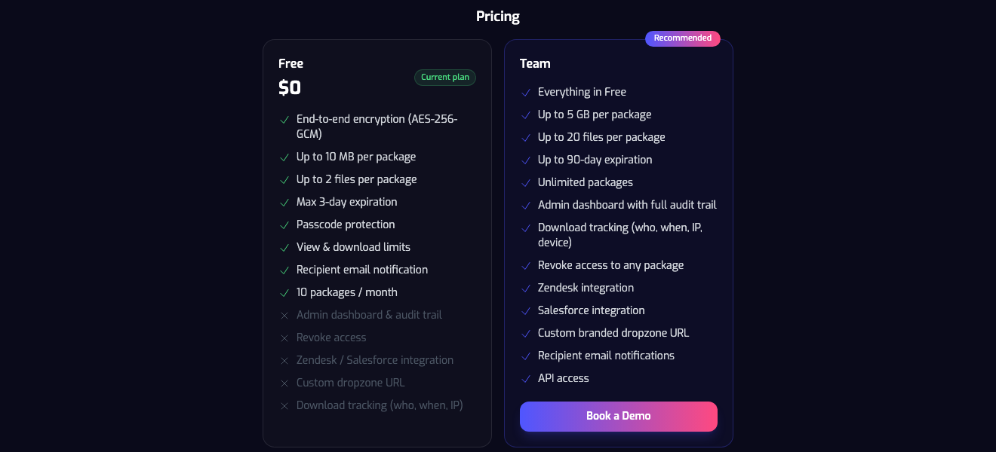Click the checkmark beside Unlimited packages
Screen dimensions: 996x452
[x=526, y=182]
